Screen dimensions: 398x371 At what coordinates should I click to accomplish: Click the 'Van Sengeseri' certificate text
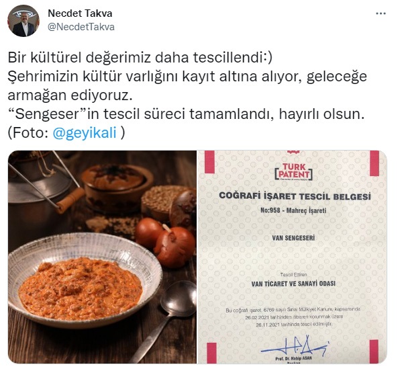click(293, 238)
